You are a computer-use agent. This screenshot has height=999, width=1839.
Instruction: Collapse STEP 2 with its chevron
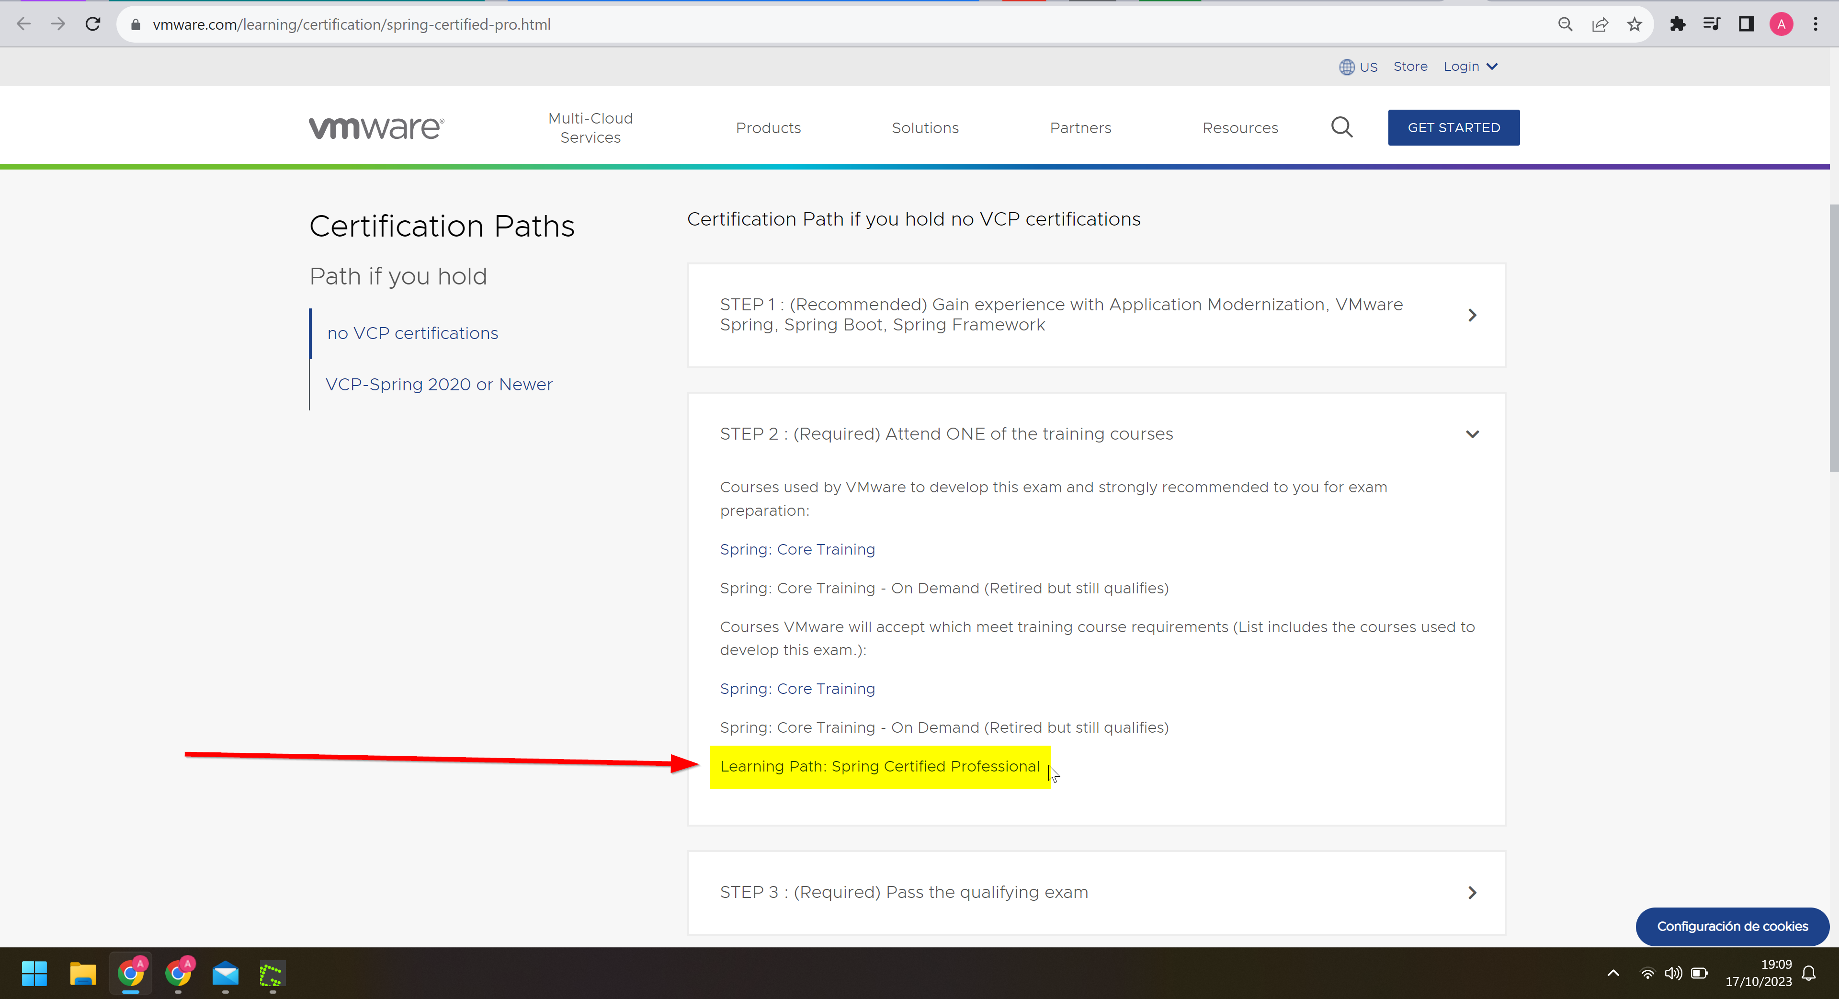[1472, 434]
